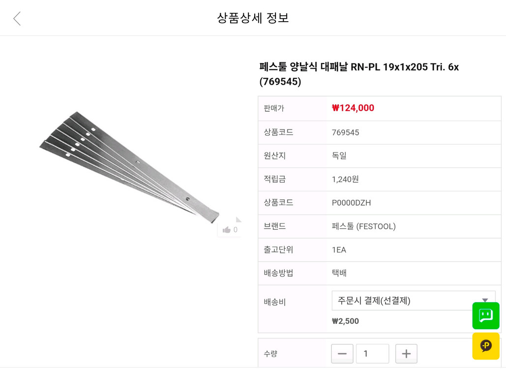The width and height of the screenshot is (506, 369).
Task: Open the yellow Kakao Plus Friend chat icon
Action: tap(485, 346)
